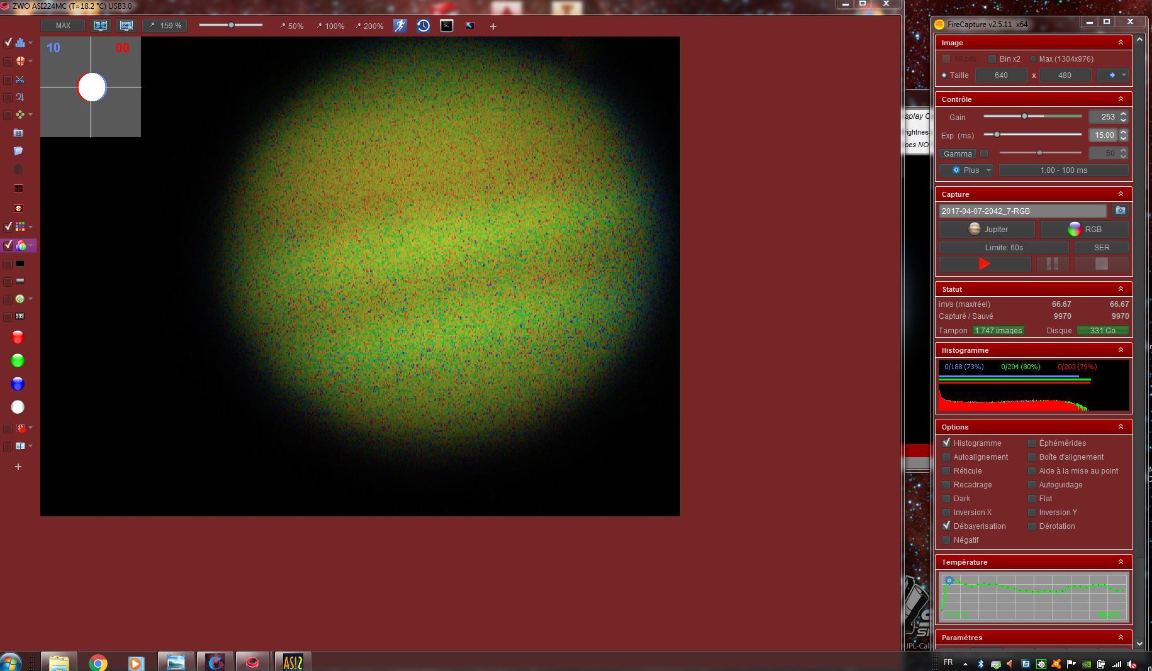1152x671 pixels.
Task: Select the Jupiter profile button
Action: tap(987, 230)
